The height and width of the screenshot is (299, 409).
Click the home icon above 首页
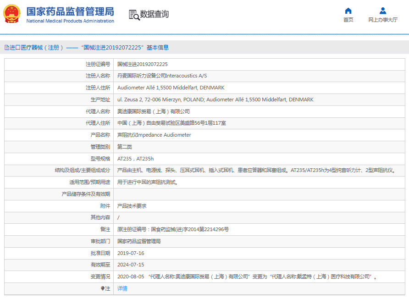[x=348, y=11]
